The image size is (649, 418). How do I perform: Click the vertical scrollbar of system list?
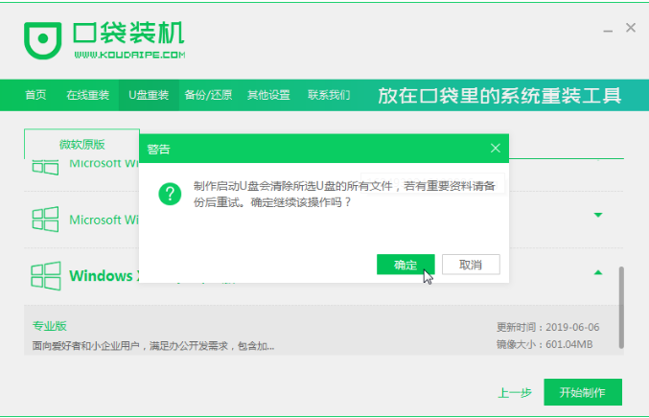click(x=621, y=307)
